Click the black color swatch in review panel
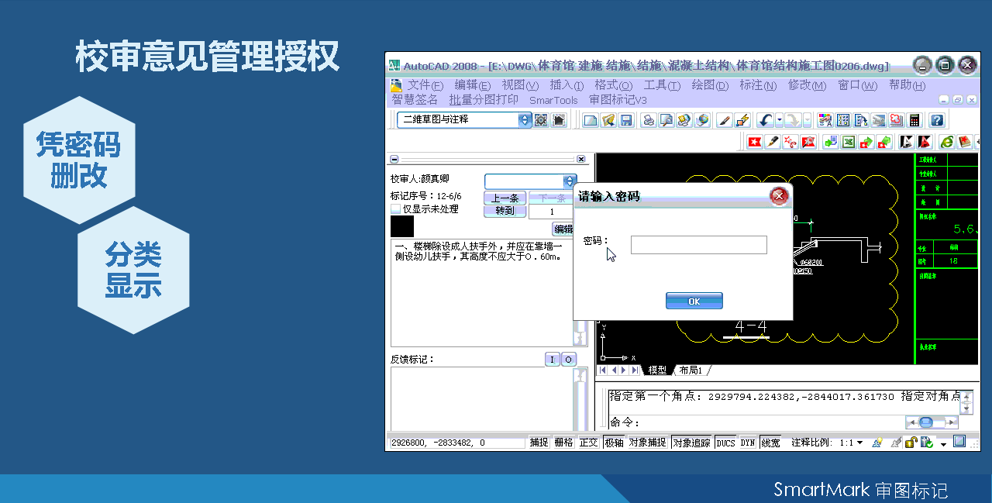The height and width of the screenshot is (503, 992). 402,226
